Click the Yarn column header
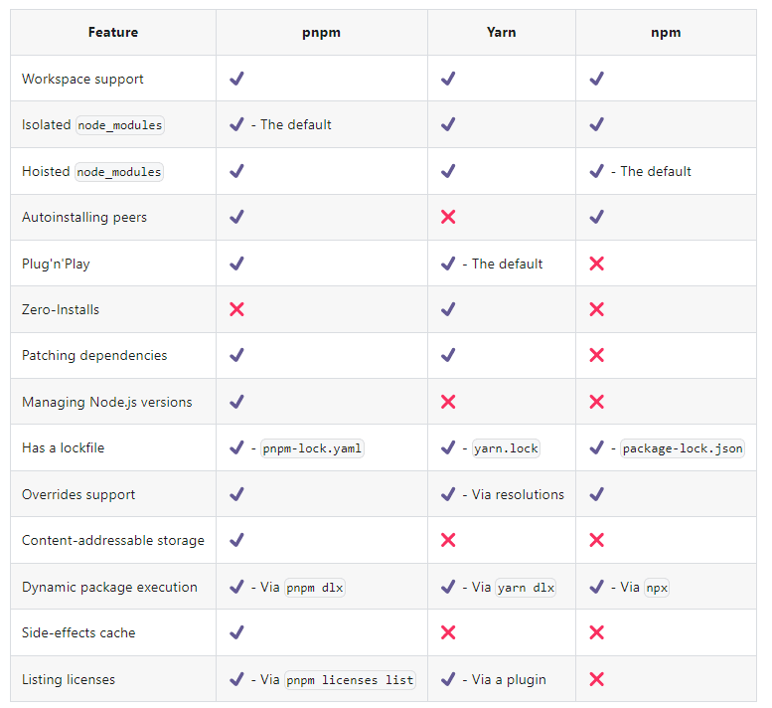Viewport: 772px width, 708px height. [501, 33]
